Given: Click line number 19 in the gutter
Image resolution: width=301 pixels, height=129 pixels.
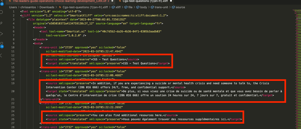Looking at the screenshot, I should point(13,83).
